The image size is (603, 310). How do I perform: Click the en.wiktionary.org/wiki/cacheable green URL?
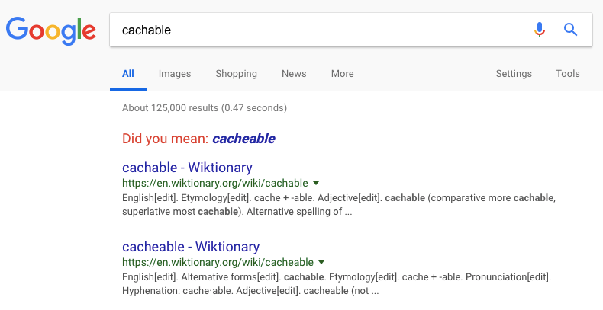(218, 263)
